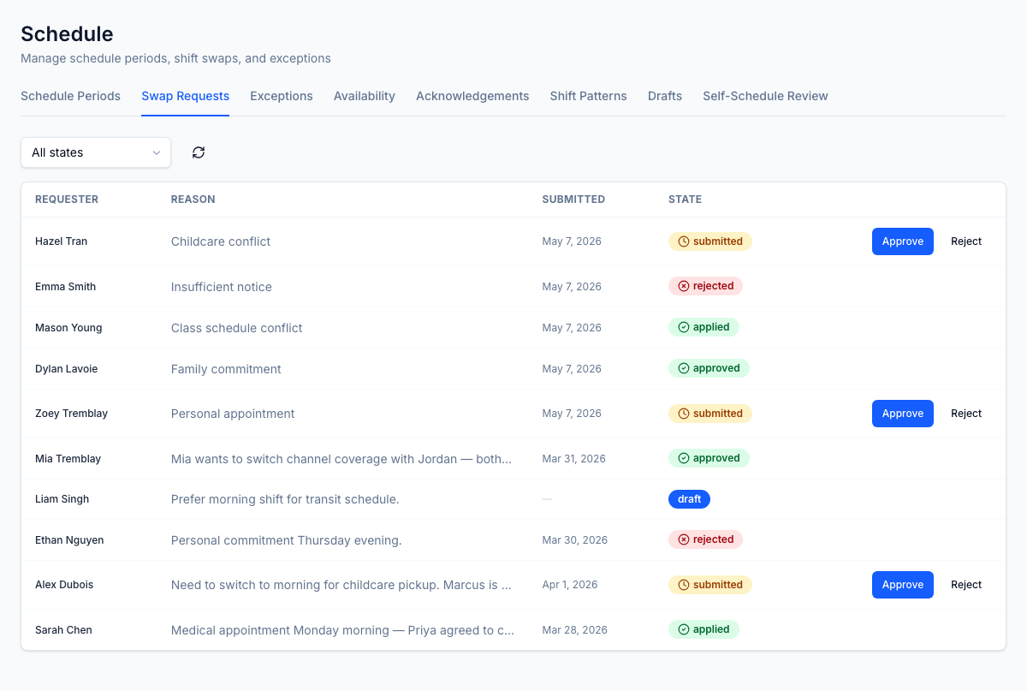Click the refresh swap requests icon
Screen dimensions: 1027x691
coord(199,152)
